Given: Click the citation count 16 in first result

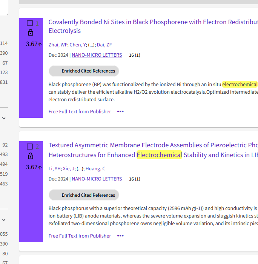Looking at the screenshot, I should click(131, 55).
